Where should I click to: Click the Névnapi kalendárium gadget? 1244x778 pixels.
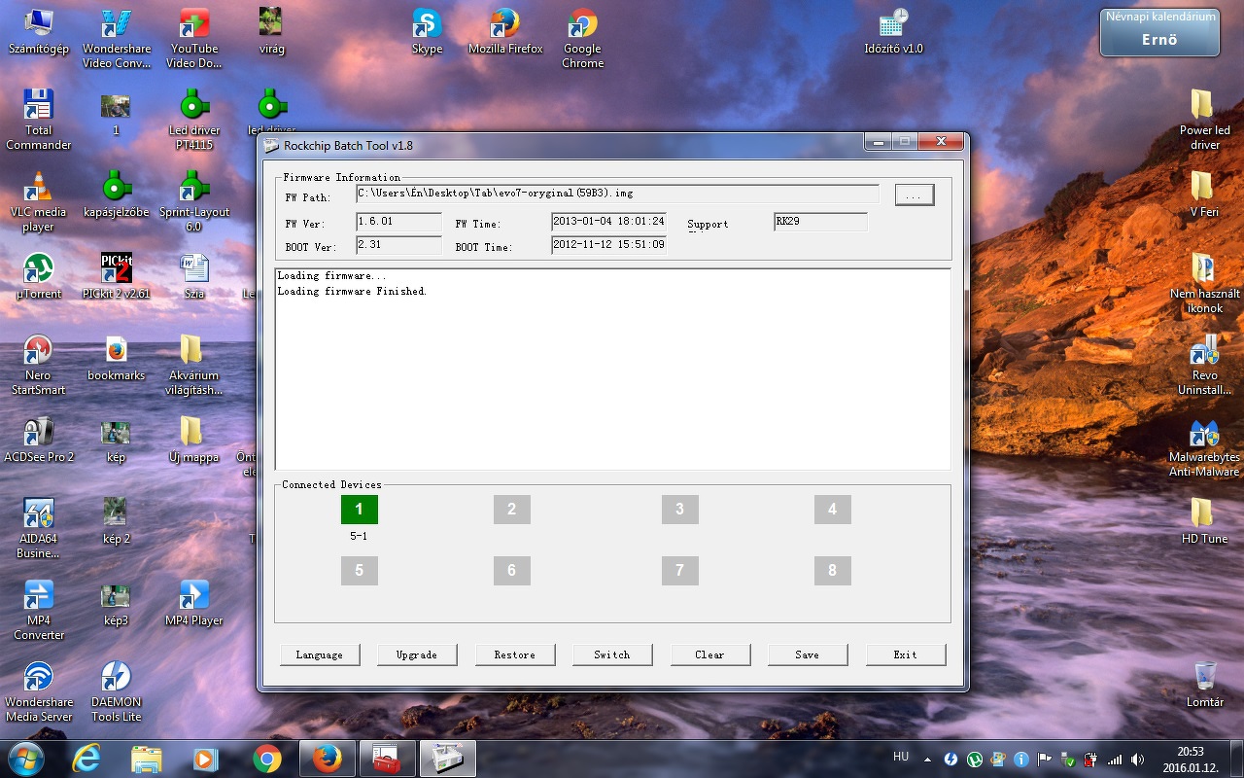click(1159, 32)
